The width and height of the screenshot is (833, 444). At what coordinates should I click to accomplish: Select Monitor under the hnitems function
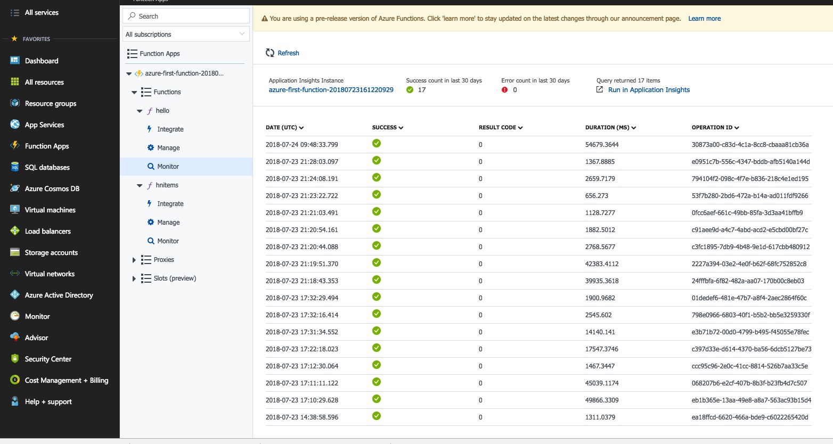coord(168,241)
